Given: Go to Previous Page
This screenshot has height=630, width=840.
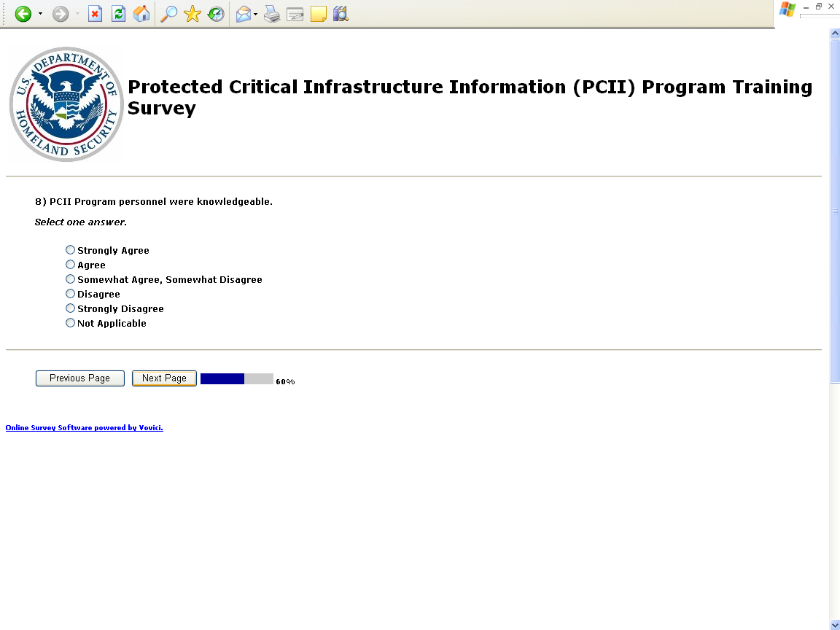Looking at the screenshot, I should point(79,378).
